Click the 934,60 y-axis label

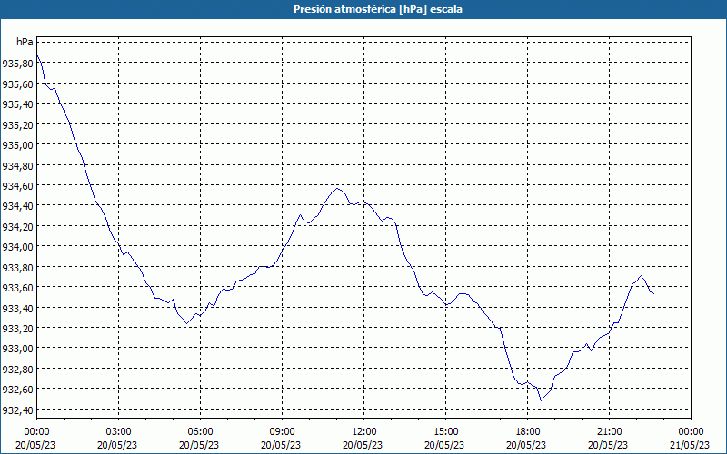(17, 185)
